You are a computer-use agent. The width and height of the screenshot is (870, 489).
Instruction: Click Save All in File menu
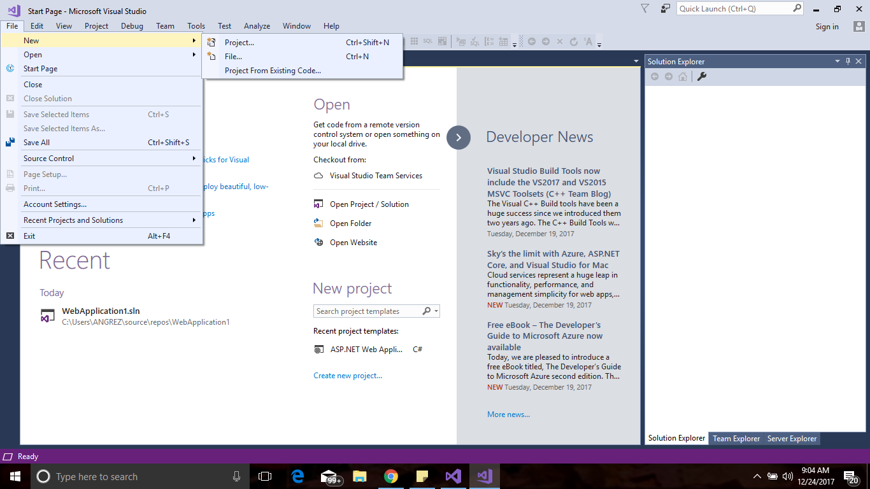coord(102,143)
